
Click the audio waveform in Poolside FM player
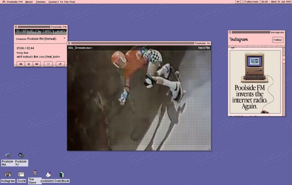point(41,32)
